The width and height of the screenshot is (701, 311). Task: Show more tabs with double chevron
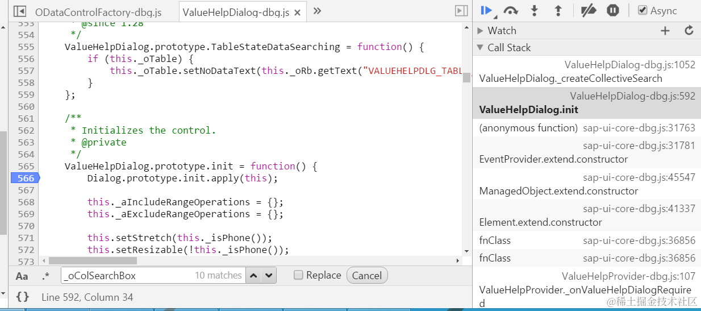pyautogui.click(x=317, y=11)
